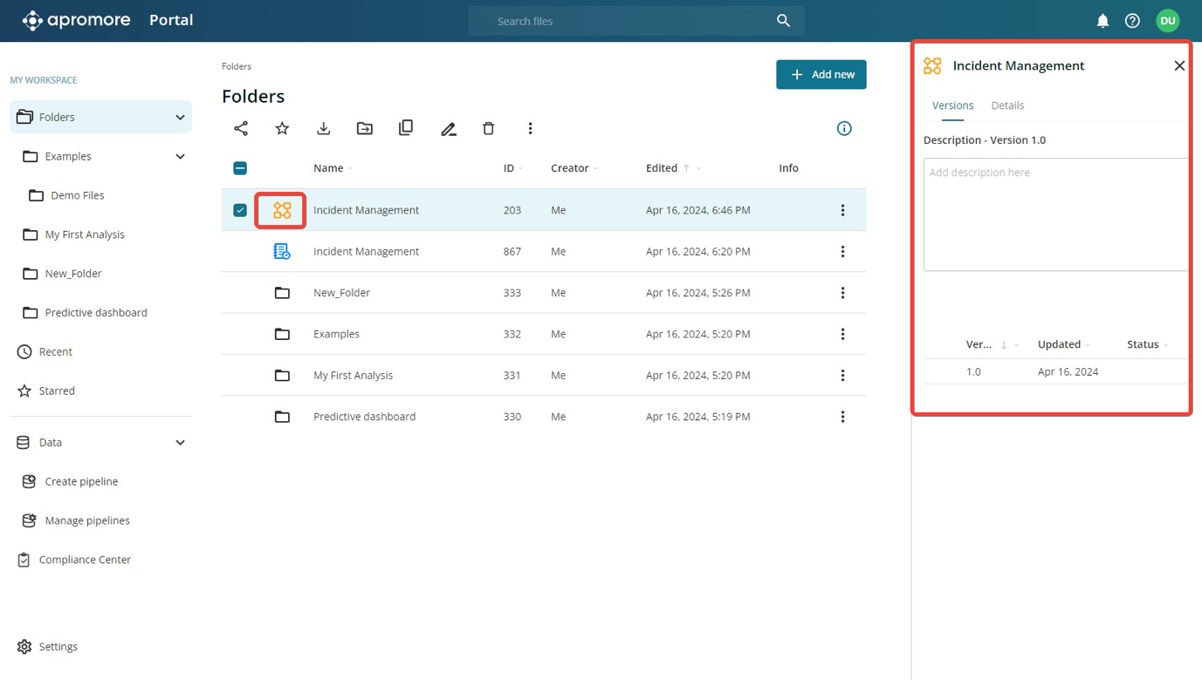This screenshot has width=1202, height=680.
Task: Click the move-to-folder toolbar icon
Action: [365, 128]
